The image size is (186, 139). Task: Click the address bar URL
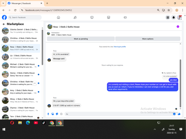48,10
